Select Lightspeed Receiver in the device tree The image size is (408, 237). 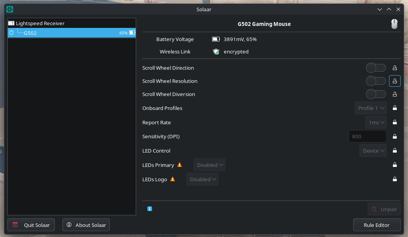pyautogui.click(x=40, y=23)
